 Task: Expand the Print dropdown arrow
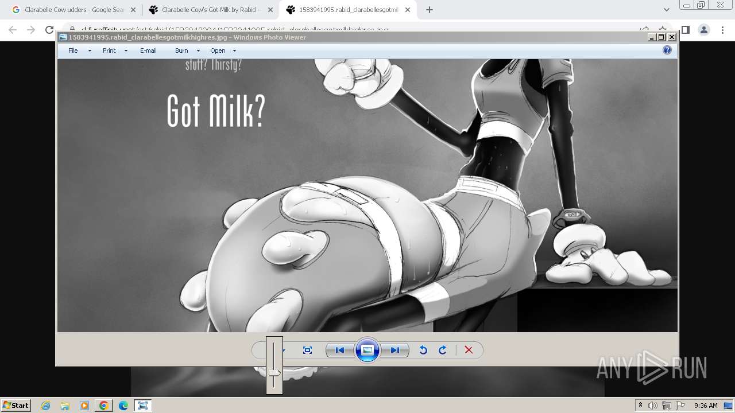pos(126,51)
